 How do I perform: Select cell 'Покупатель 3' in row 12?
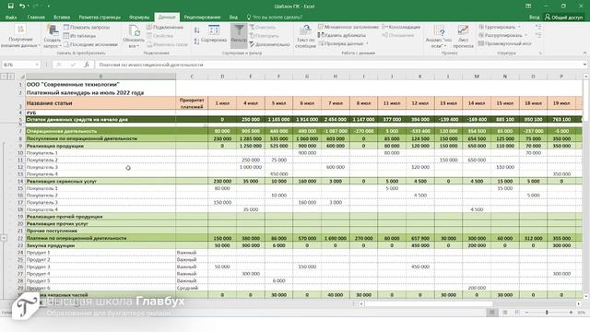pos(100,167)
